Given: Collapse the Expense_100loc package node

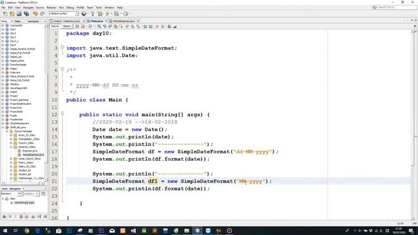Looking at the screenshot, I should [11, 147].
